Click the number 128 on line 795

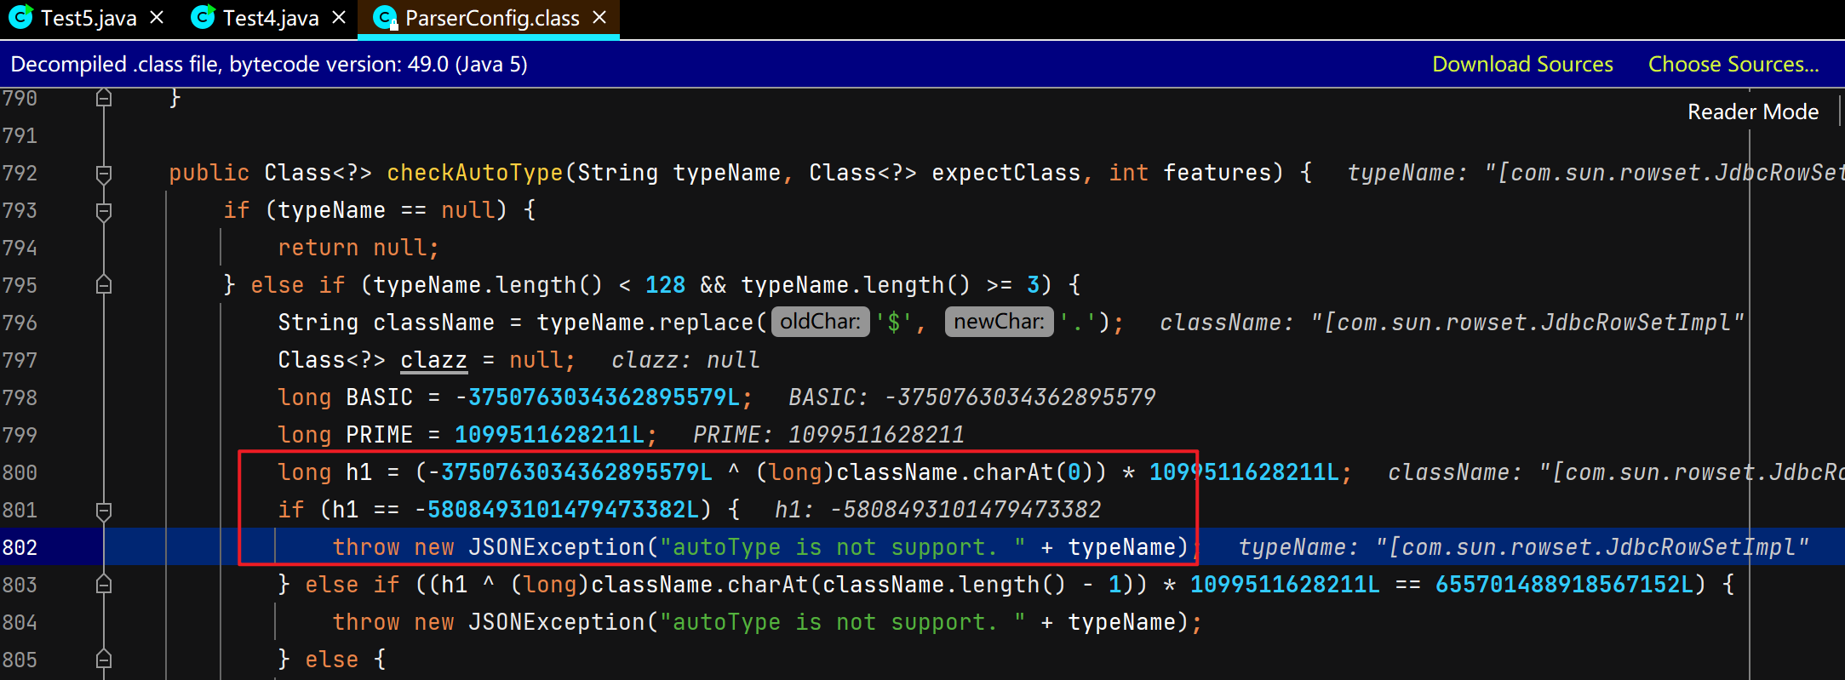pos(666,285)
